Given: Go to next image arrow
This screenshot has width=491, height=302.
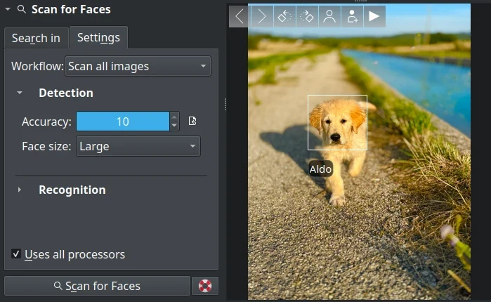Looking at the screenshot, I should [x=262, y=16].
